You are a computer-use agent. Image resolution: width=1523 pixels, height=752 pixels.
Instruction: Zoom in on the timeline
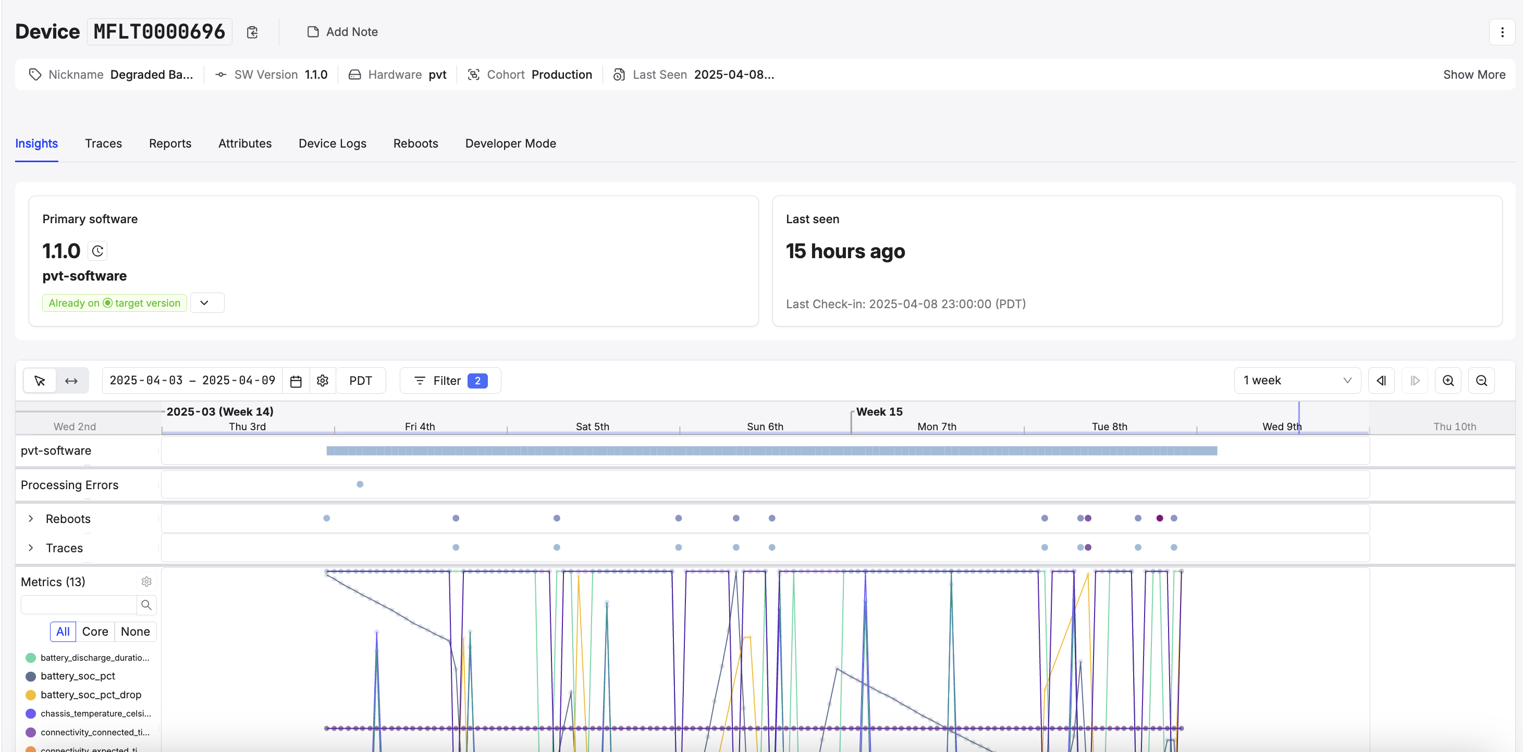click(x=1448, y=381)
